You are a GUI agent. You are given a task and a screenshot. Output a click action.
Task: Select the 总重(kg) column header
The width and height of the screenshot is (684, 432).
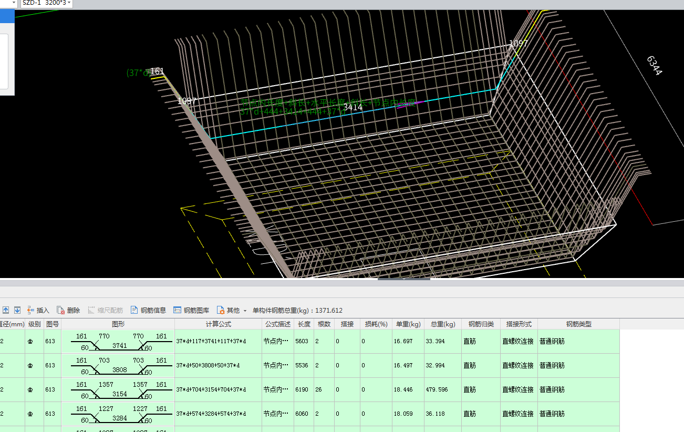(443, 324)
